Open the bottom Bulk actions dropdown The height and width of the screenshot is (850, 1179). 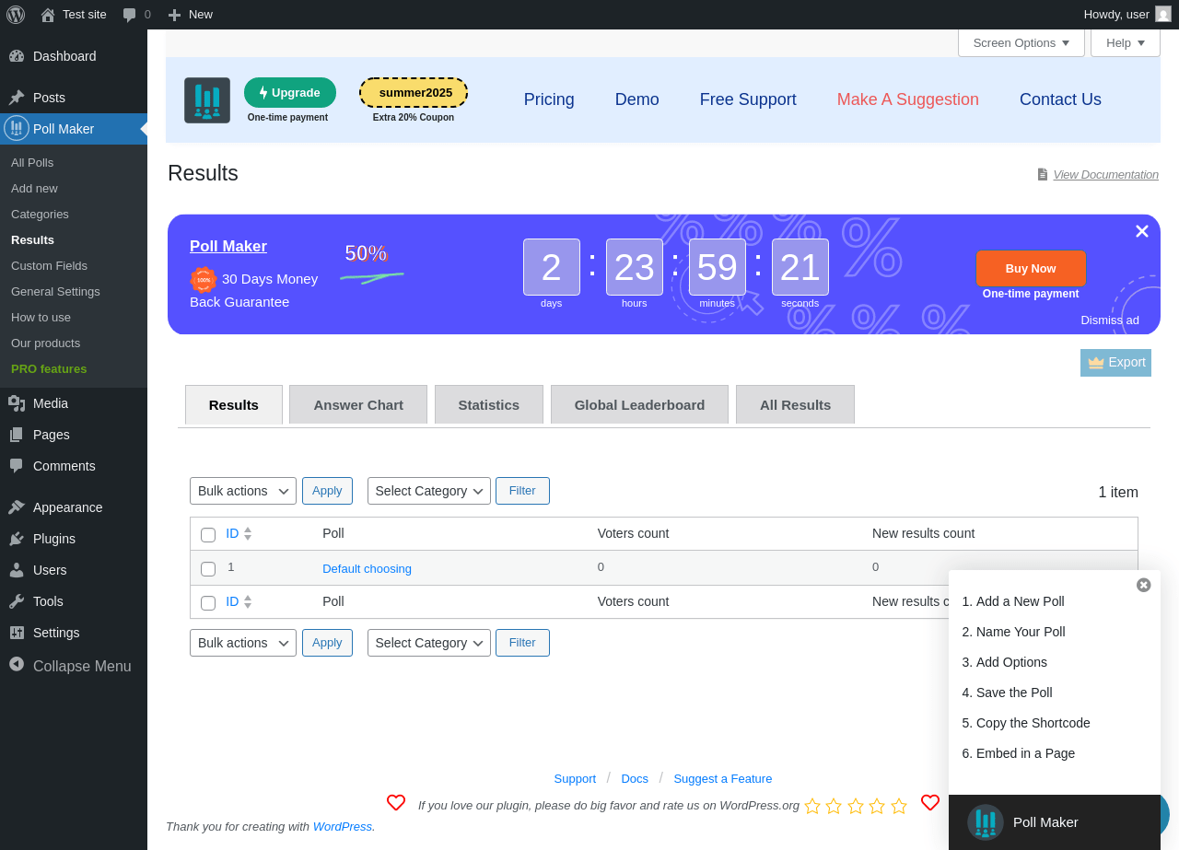243,643
